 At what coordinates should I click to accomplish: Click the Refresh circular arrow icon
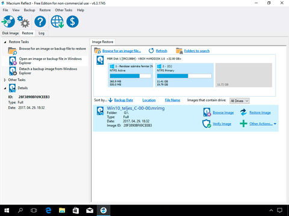151,51
